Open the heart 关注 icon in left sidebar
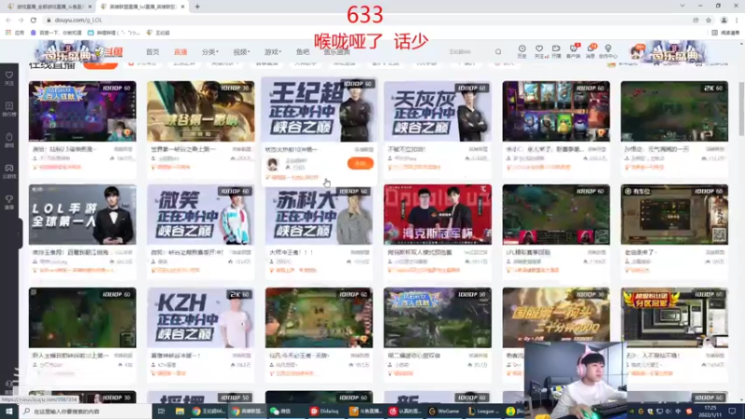The height and width of the screenshot is (419, 745). [x=9, y=78]
